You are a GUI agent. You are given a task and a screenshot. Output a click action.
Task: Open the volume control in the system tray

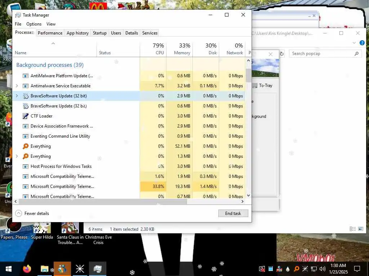pyautogui.click(x=323, y=269)
